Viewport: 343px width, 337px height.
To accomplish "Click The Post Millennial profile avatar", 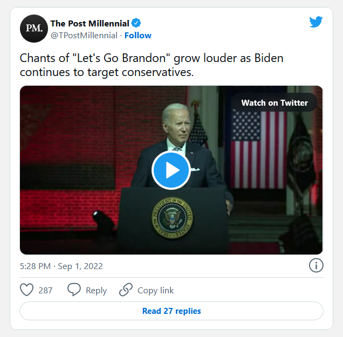I will pos(34,29).
